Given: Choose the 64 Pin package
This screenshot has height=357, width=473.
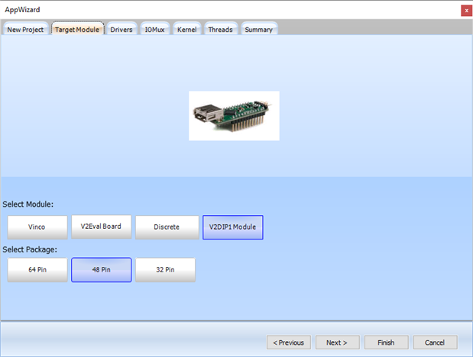Looking at the screenshot, I should (37, 270).
